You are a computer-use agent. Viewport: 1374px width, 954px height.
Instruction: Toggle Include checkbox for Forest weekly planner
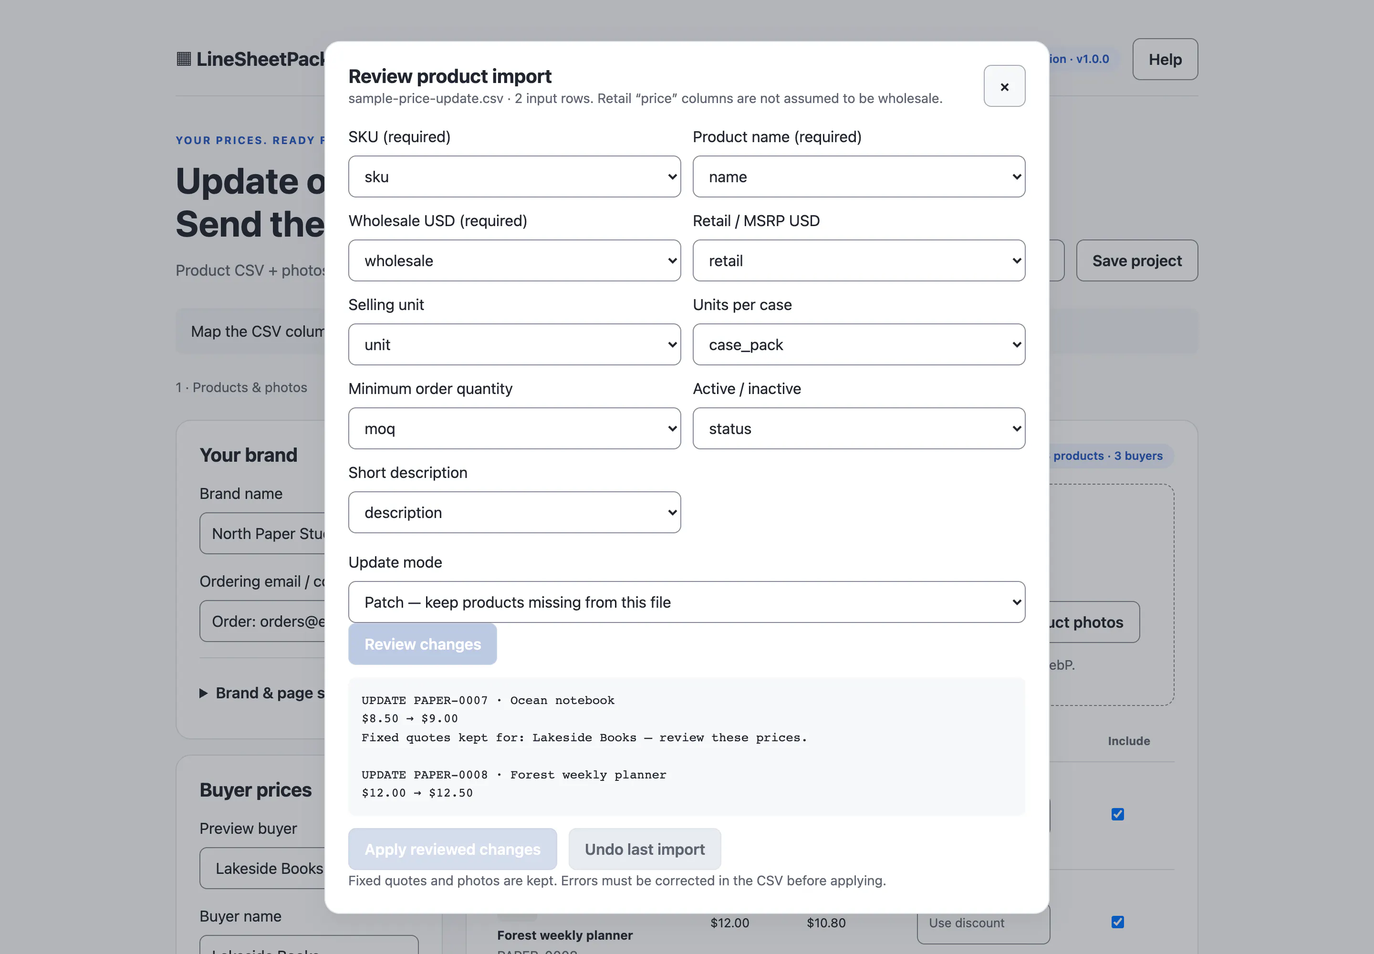click(x=1117, y=922)
